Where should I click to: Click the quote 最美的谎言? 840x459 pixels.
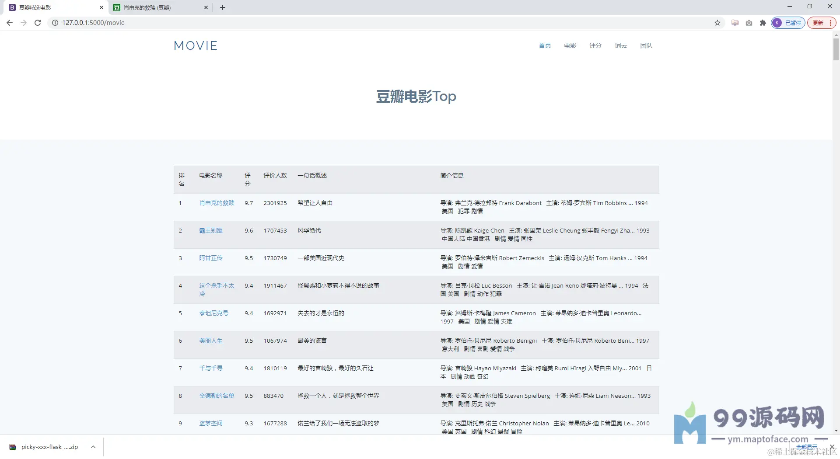point(312,341)
